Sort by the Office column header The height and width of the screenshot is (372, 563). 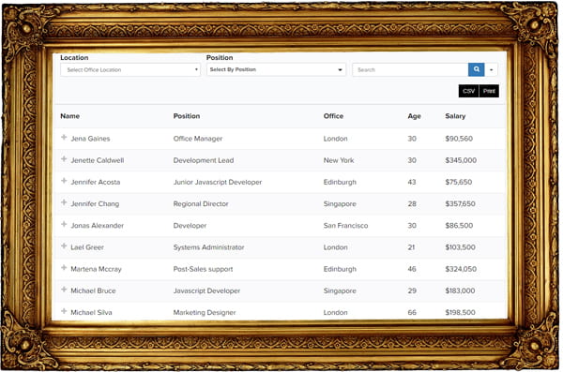(333, 116)
